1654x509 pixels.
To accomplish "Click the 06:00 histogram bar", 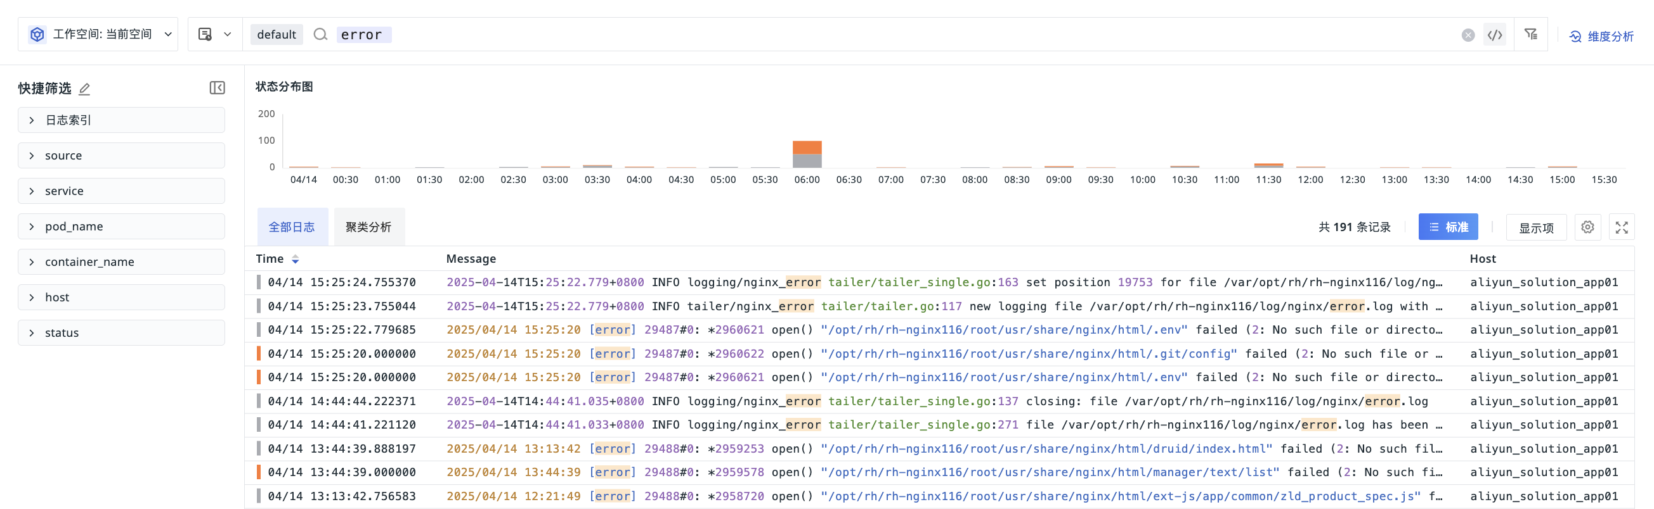I will [807, 154].
